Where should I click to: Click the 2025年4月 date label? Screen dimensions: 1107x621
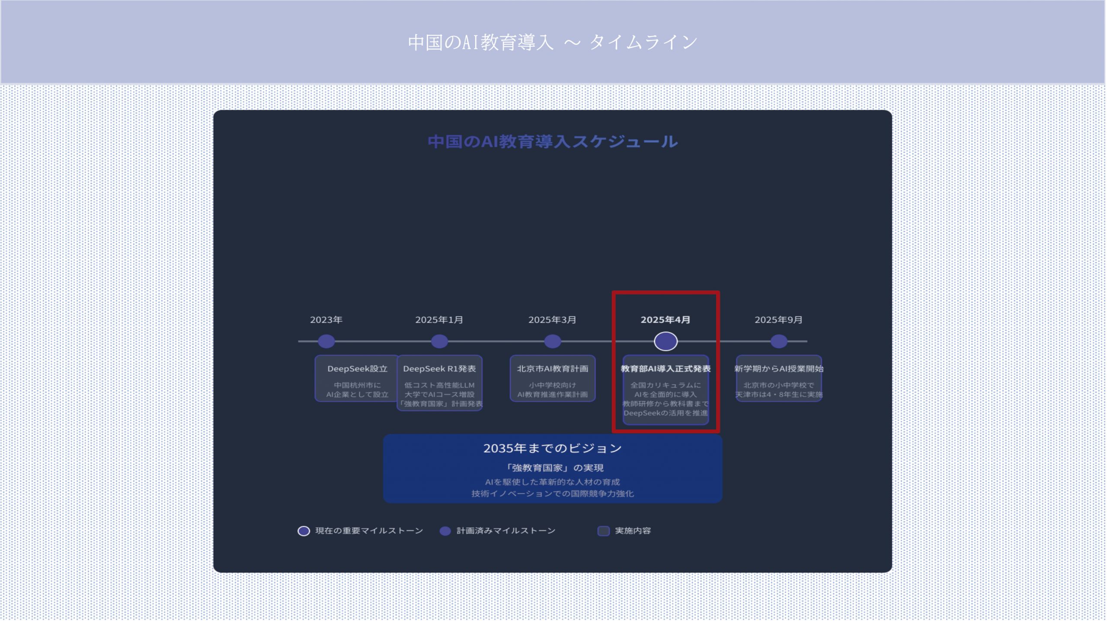pyautogui.click(x=665, y=320)
